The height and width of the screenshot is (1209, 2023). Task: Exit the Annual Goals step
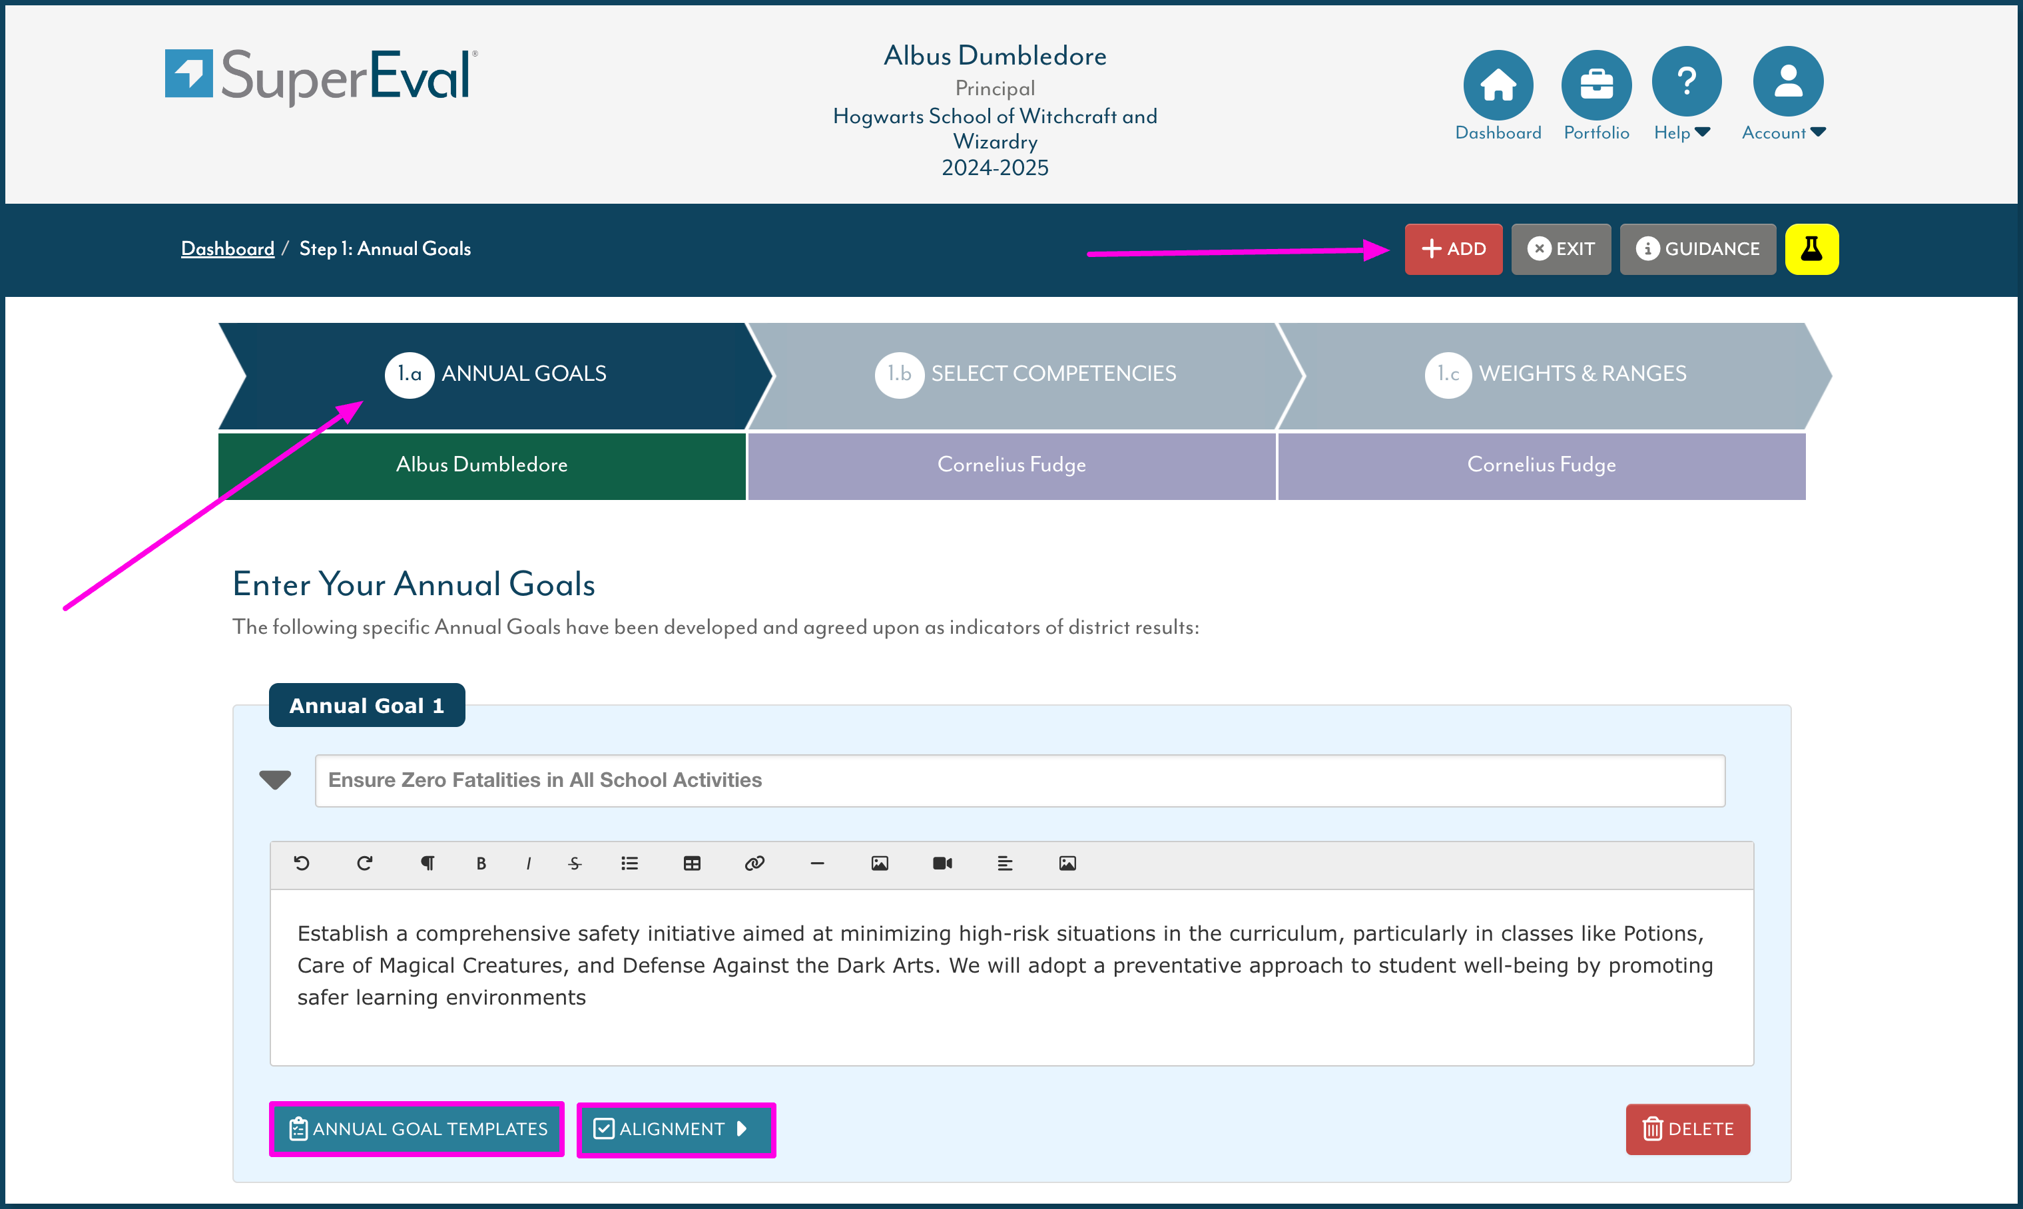[x=1561, y=248]
